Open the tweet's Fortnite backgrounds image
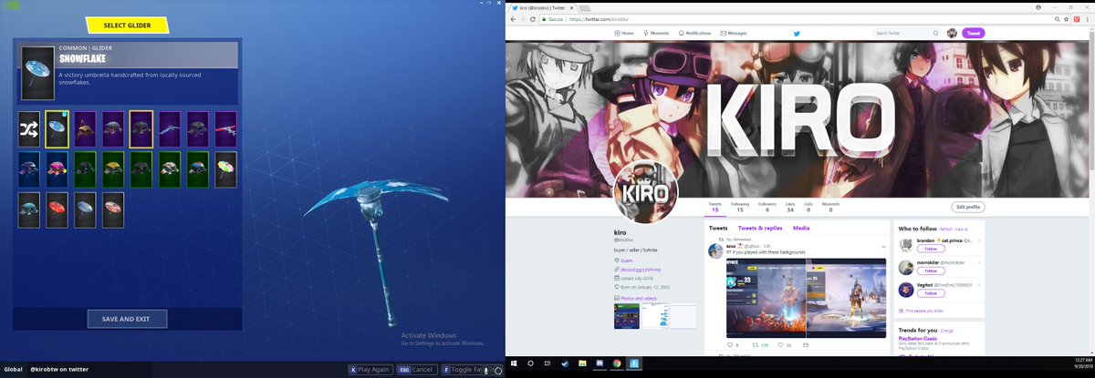1095x378 pixels. coord(806,298)
